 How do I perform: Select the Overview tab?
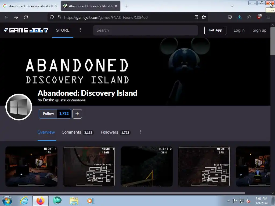46,132
